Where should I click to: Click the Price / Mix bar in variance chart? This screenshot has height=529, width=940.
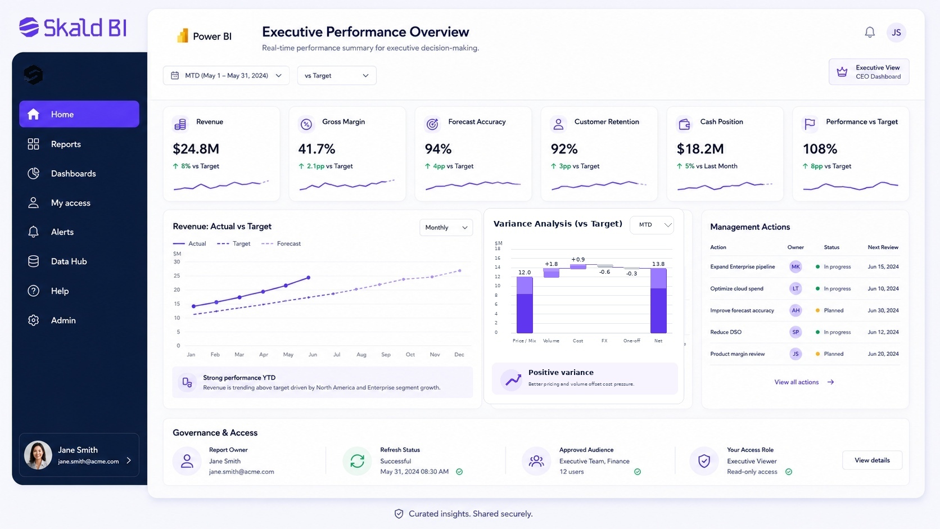point(525,305)
